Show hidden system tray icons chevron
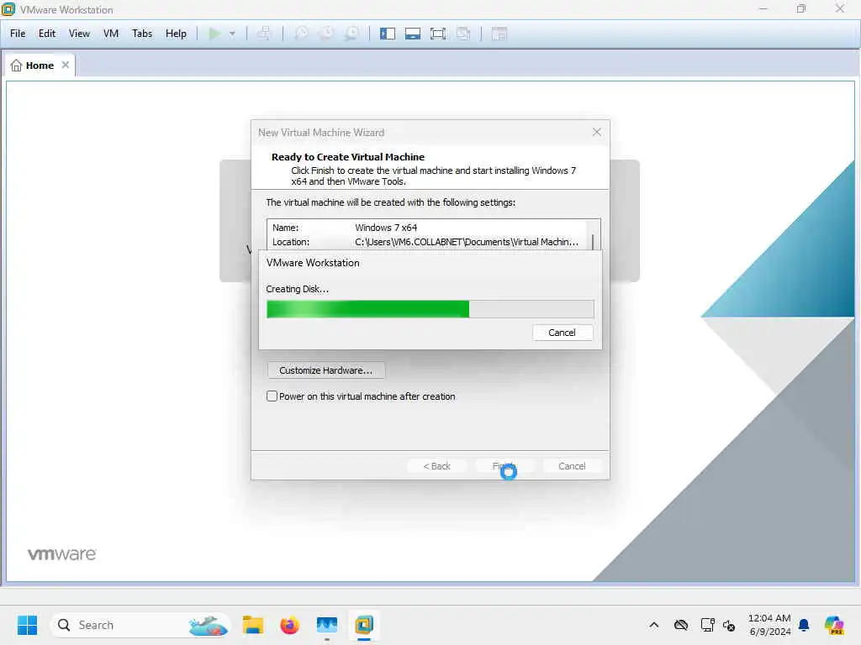Image resolution: width=861 pixels, height=645 pixels. (x=654, y=625)
